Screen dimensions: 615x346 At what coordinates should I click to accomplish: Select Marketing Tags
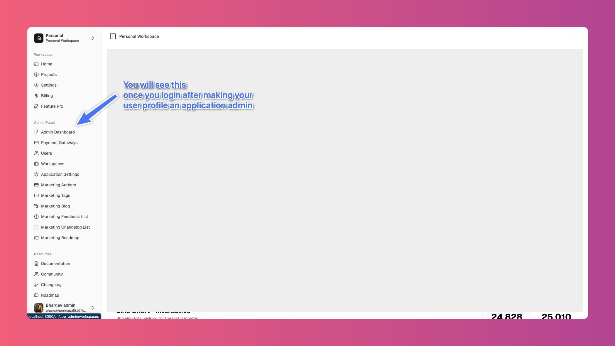[x=55, y=195]
